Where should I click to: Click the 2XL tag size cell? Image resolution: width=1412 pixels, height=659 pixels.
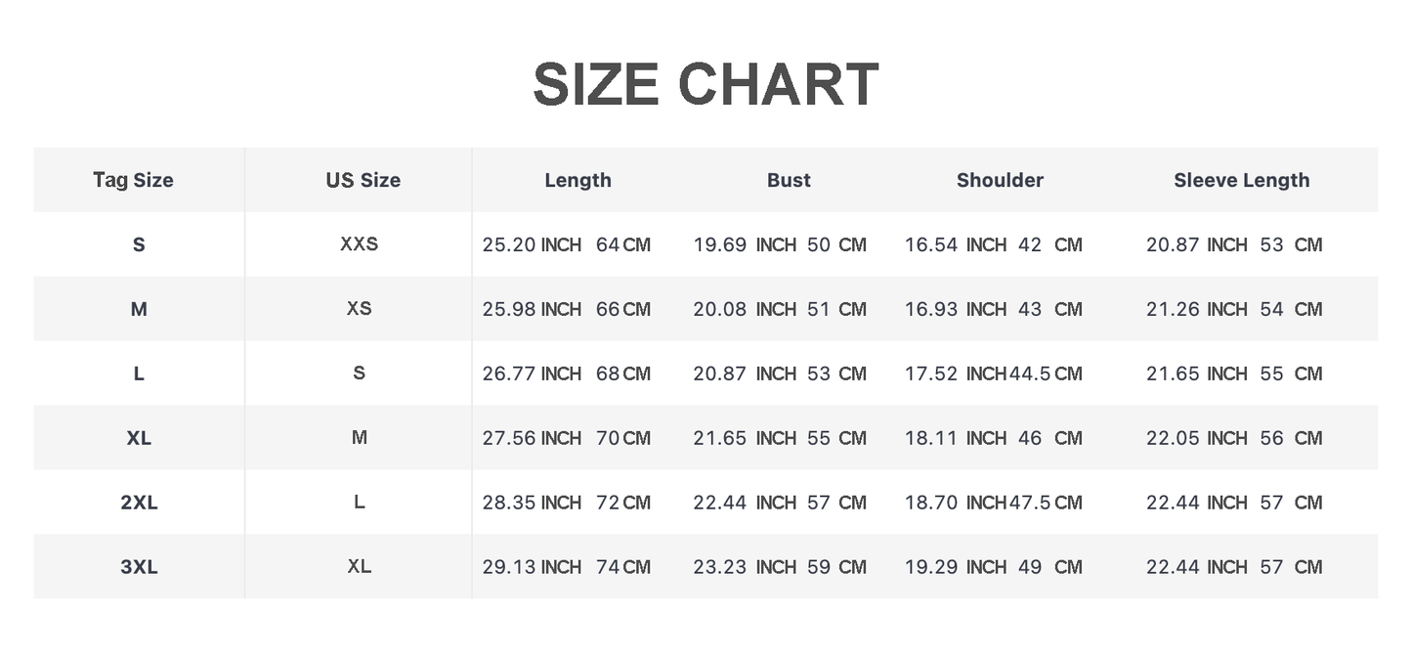[x=139, y=503]
